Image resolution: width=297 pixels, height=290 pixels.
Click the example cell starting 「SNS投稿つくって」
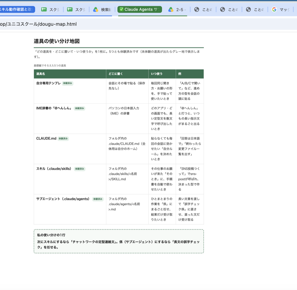pyautogui.click(x=189, y=179)
